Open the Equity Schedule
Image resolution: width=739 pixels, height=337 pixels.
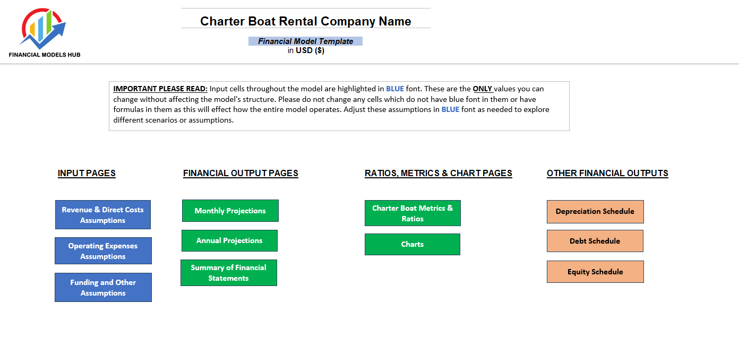[x=595, y=271]
